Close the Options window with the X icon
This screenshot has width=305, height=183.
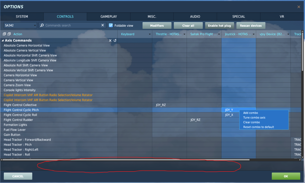[299, 7]
